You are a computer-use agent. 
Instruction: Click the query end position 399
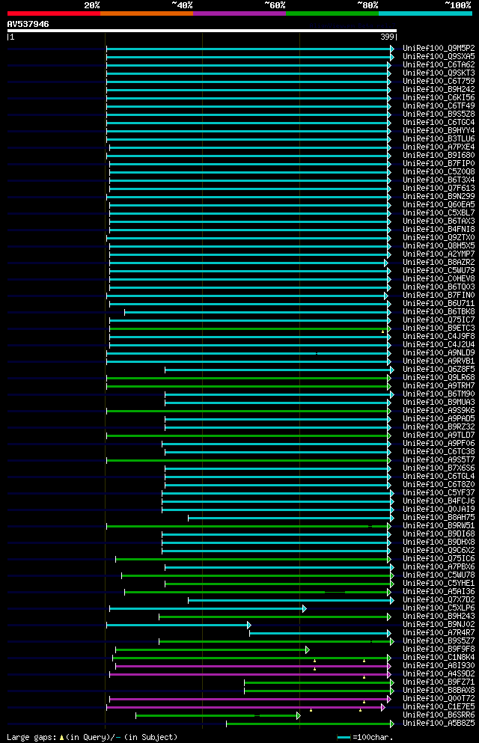[x=387, y=37]
